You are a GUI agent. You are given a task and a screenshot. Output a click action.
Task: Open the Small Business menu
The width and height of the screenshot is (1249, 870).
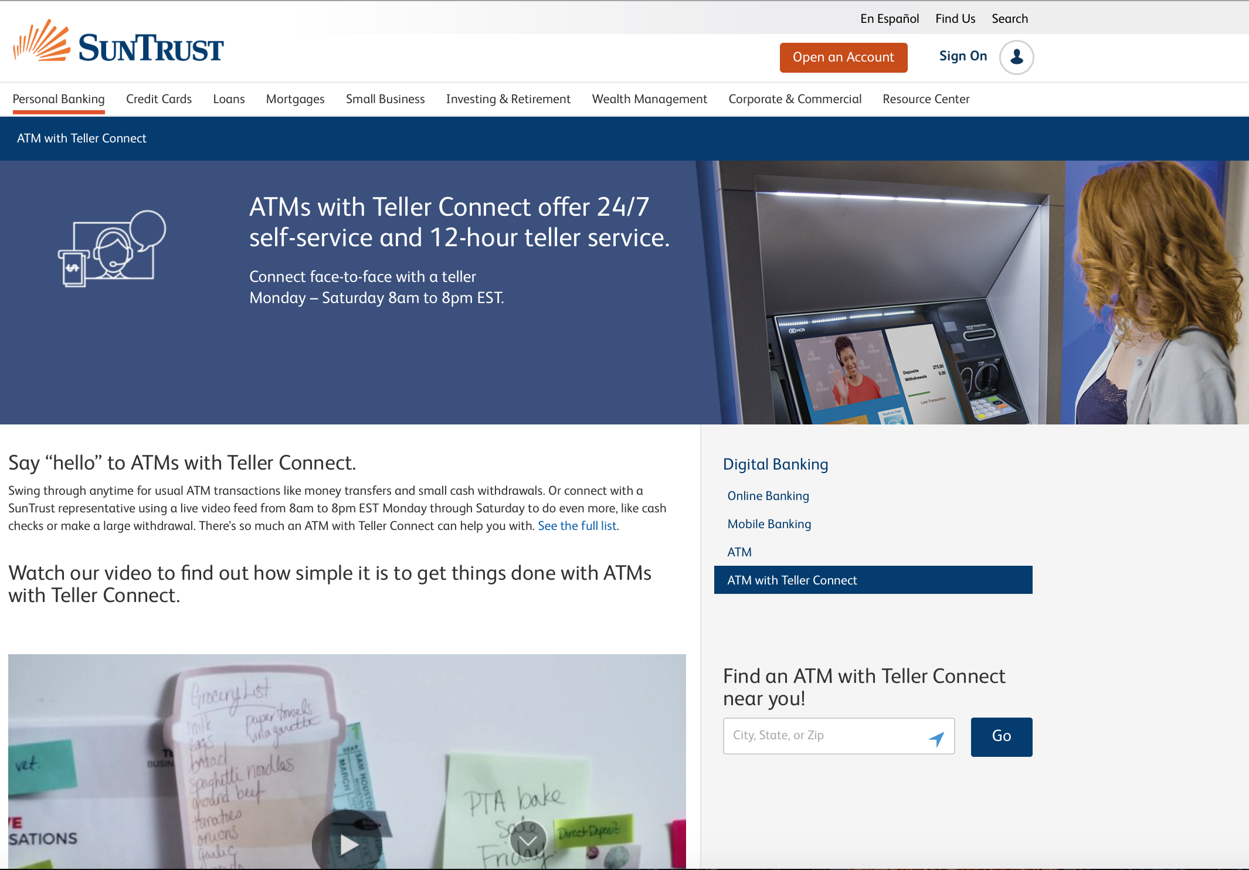(x=385, y=99)
